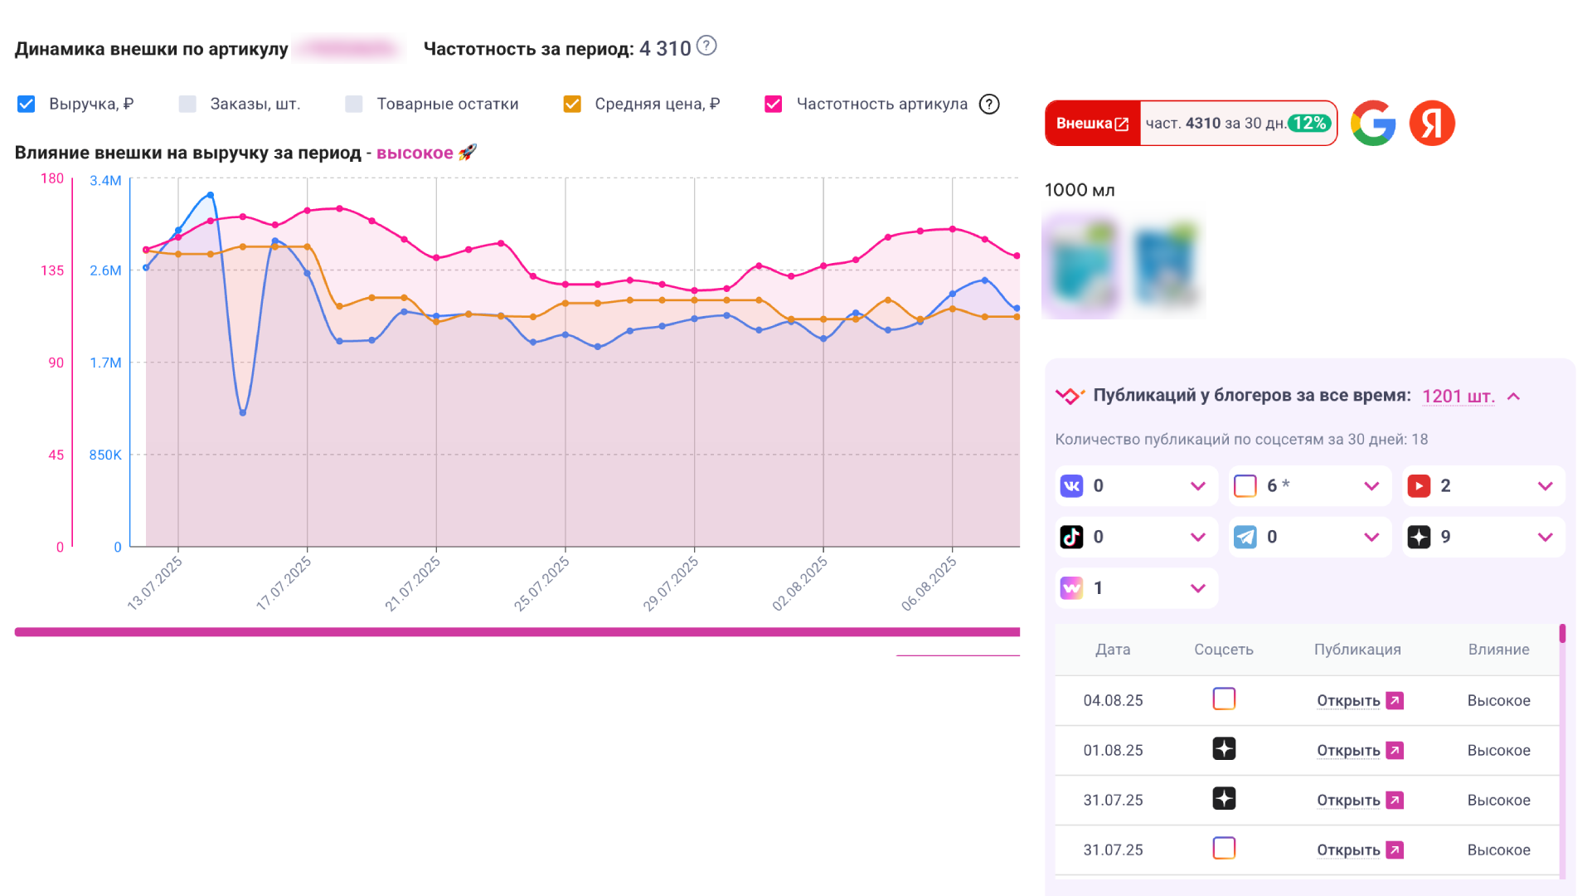This screenshot has height=896, width=1592.
Task: Click the red Внешка button
Action: click(x=1092, y=124)
